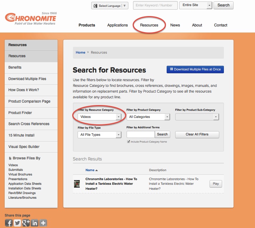Browse files by Submittals
Screen dimensions: 255x228
click(16, 170)
